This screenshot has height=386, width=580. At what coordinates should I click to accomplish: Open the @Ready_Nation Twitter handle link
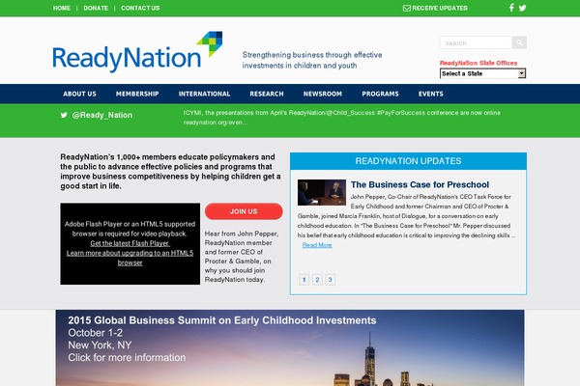102,115
